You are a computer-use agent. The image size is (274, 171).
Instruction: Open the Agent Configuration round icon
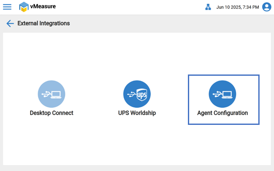(222, 94)
